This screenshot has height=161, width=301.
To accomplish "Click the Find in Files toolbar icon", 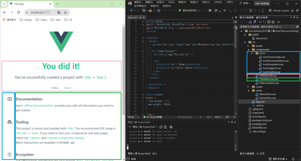I will point(210,11).
